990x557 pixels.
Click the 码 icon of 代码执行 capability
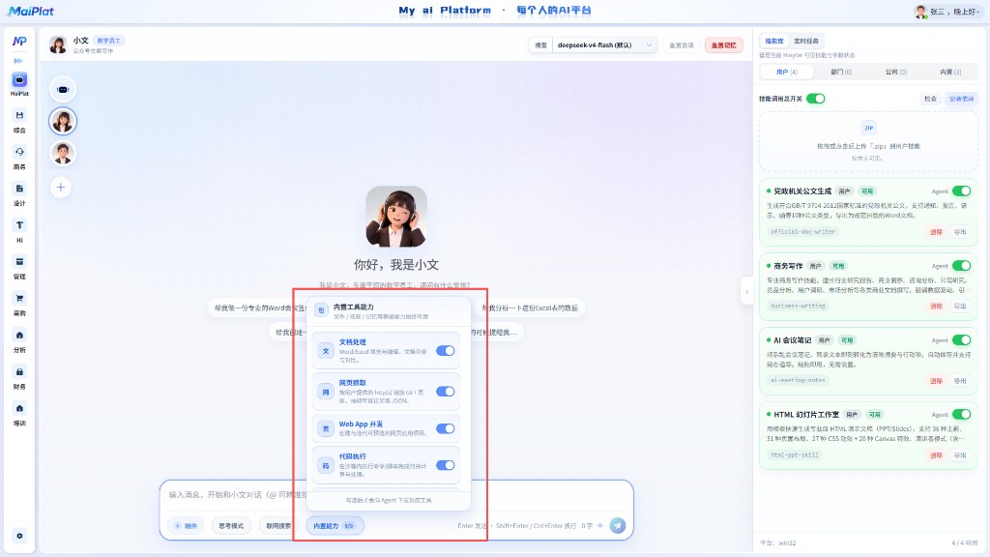[x=326, y=466]
